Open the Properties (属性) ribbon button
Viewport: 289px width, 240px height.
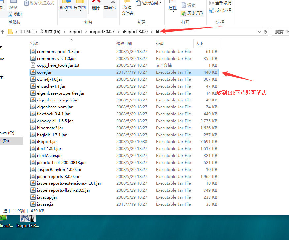pyautogui.click(x=173, y=6)
